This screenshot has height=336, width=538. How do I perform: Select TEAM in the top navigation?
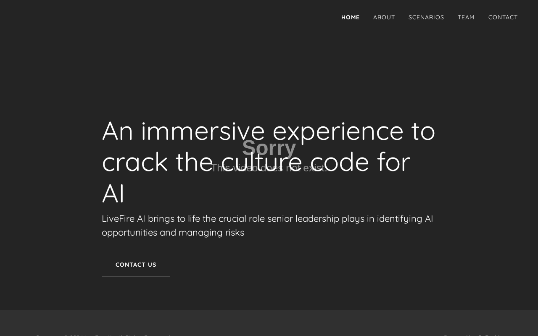click(x=466, y=17)
